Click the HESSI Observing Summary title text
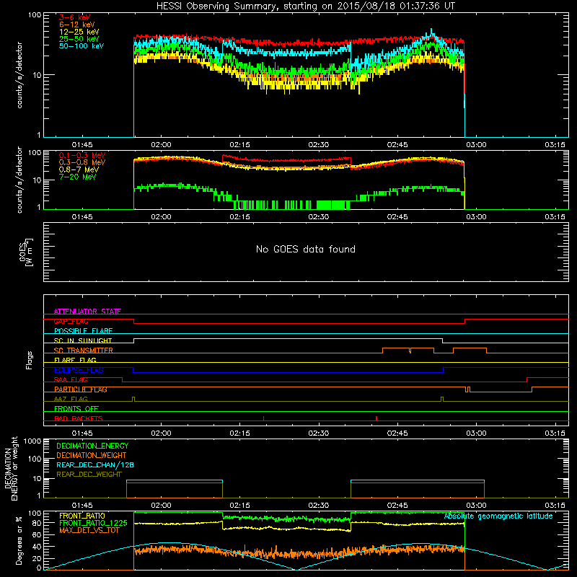This screenshot has height=577, width=577. pos(305,6)
